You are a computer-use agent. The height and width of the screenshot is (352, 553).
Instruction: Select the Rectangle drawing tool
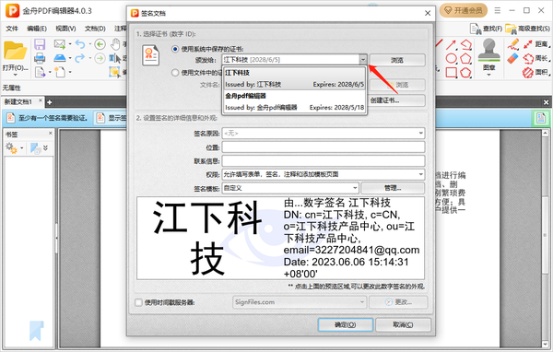451,72
